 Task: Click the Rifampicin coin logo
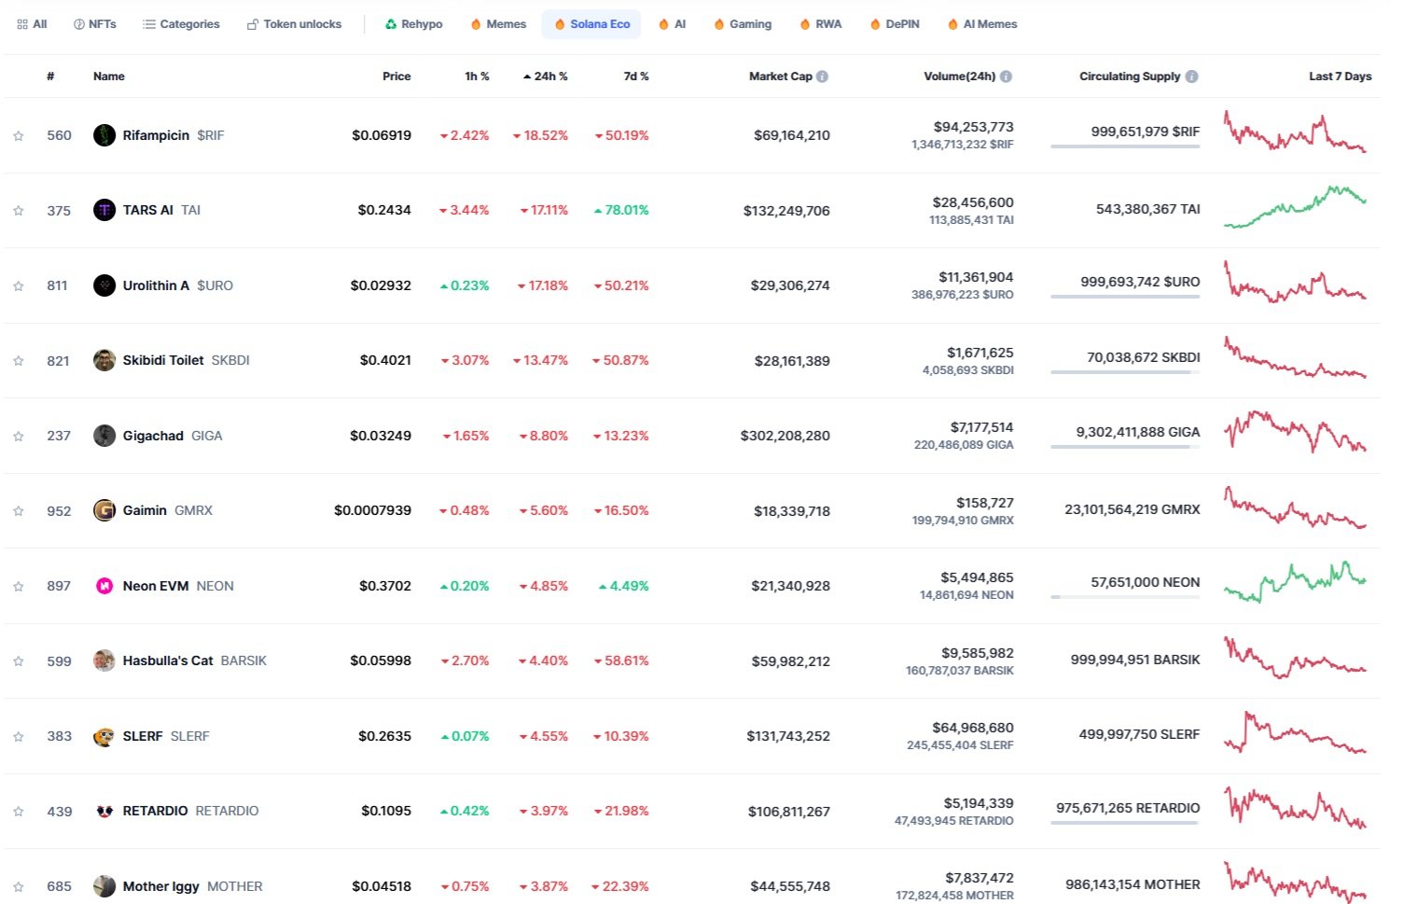(x=104, y=135)
